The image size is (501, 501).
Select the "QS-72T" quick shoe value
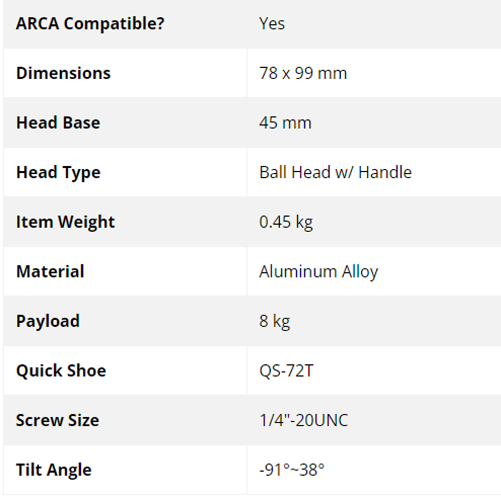(x=286, y=371)
